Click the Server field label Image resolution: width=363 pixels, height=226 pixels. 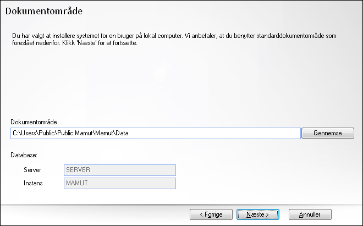pos(32,170)
